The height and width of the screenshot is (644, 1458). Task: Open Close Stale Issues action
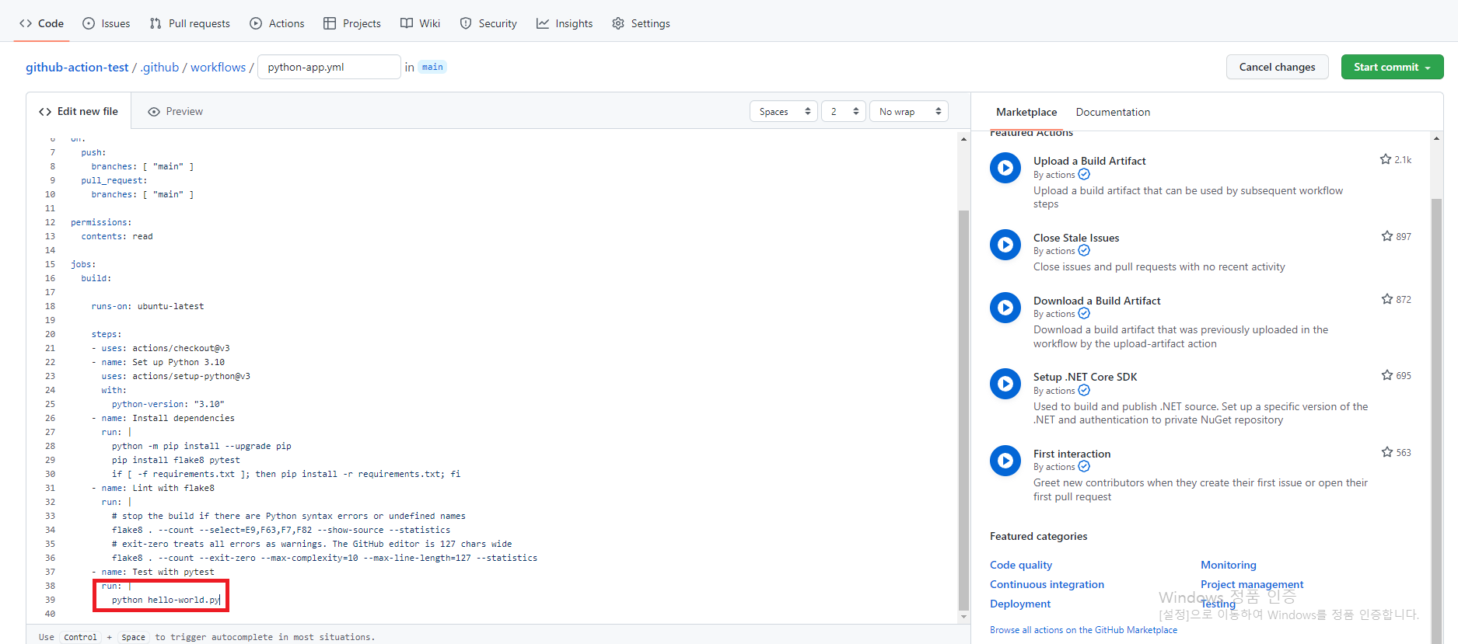tap(1076, 238)
